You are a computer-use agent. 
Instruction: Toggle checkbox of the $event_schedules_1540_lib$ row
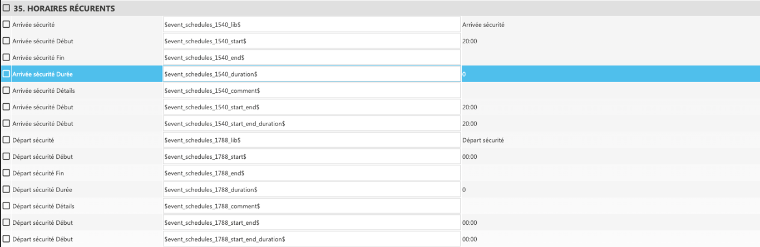pos(7,24)
